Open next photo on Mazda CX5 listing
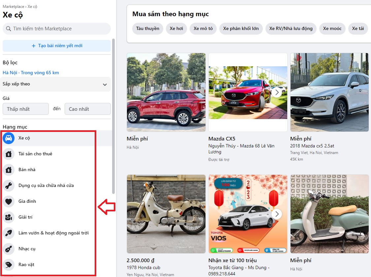 tap(277, 92)
